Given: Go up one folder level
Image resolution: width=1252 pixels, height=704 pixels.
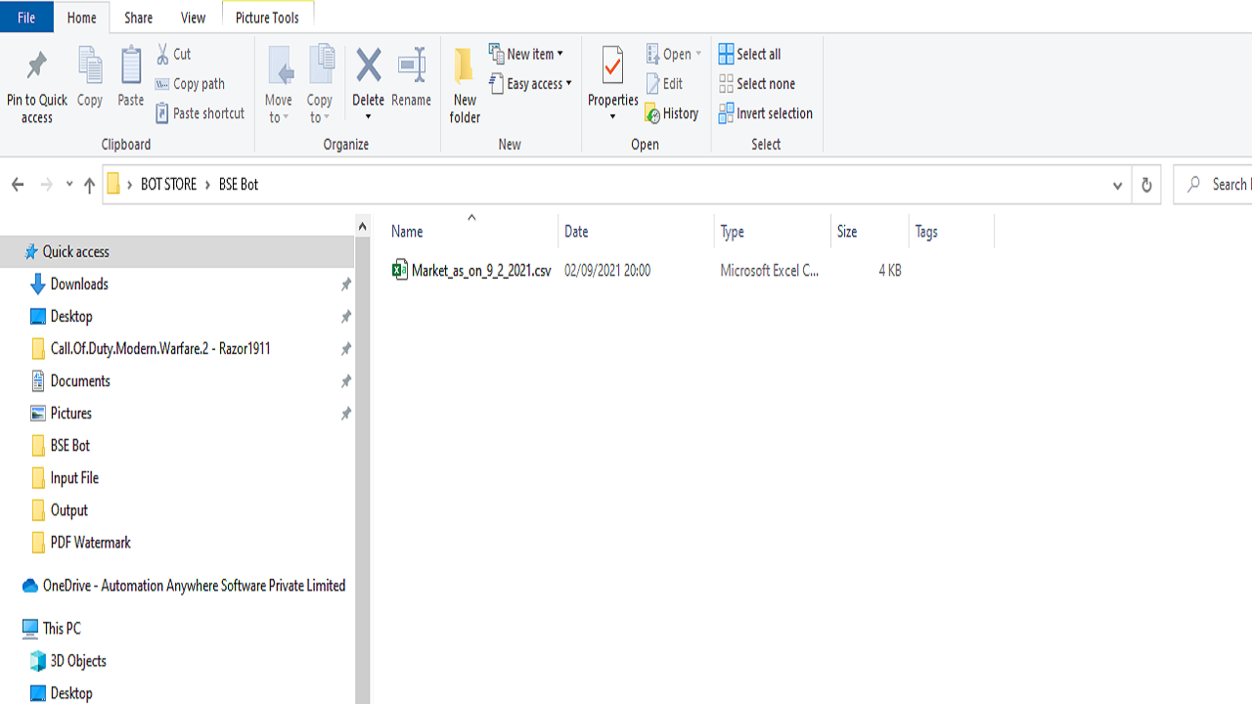Looking at the screenshot, I should tap(89, 185).
